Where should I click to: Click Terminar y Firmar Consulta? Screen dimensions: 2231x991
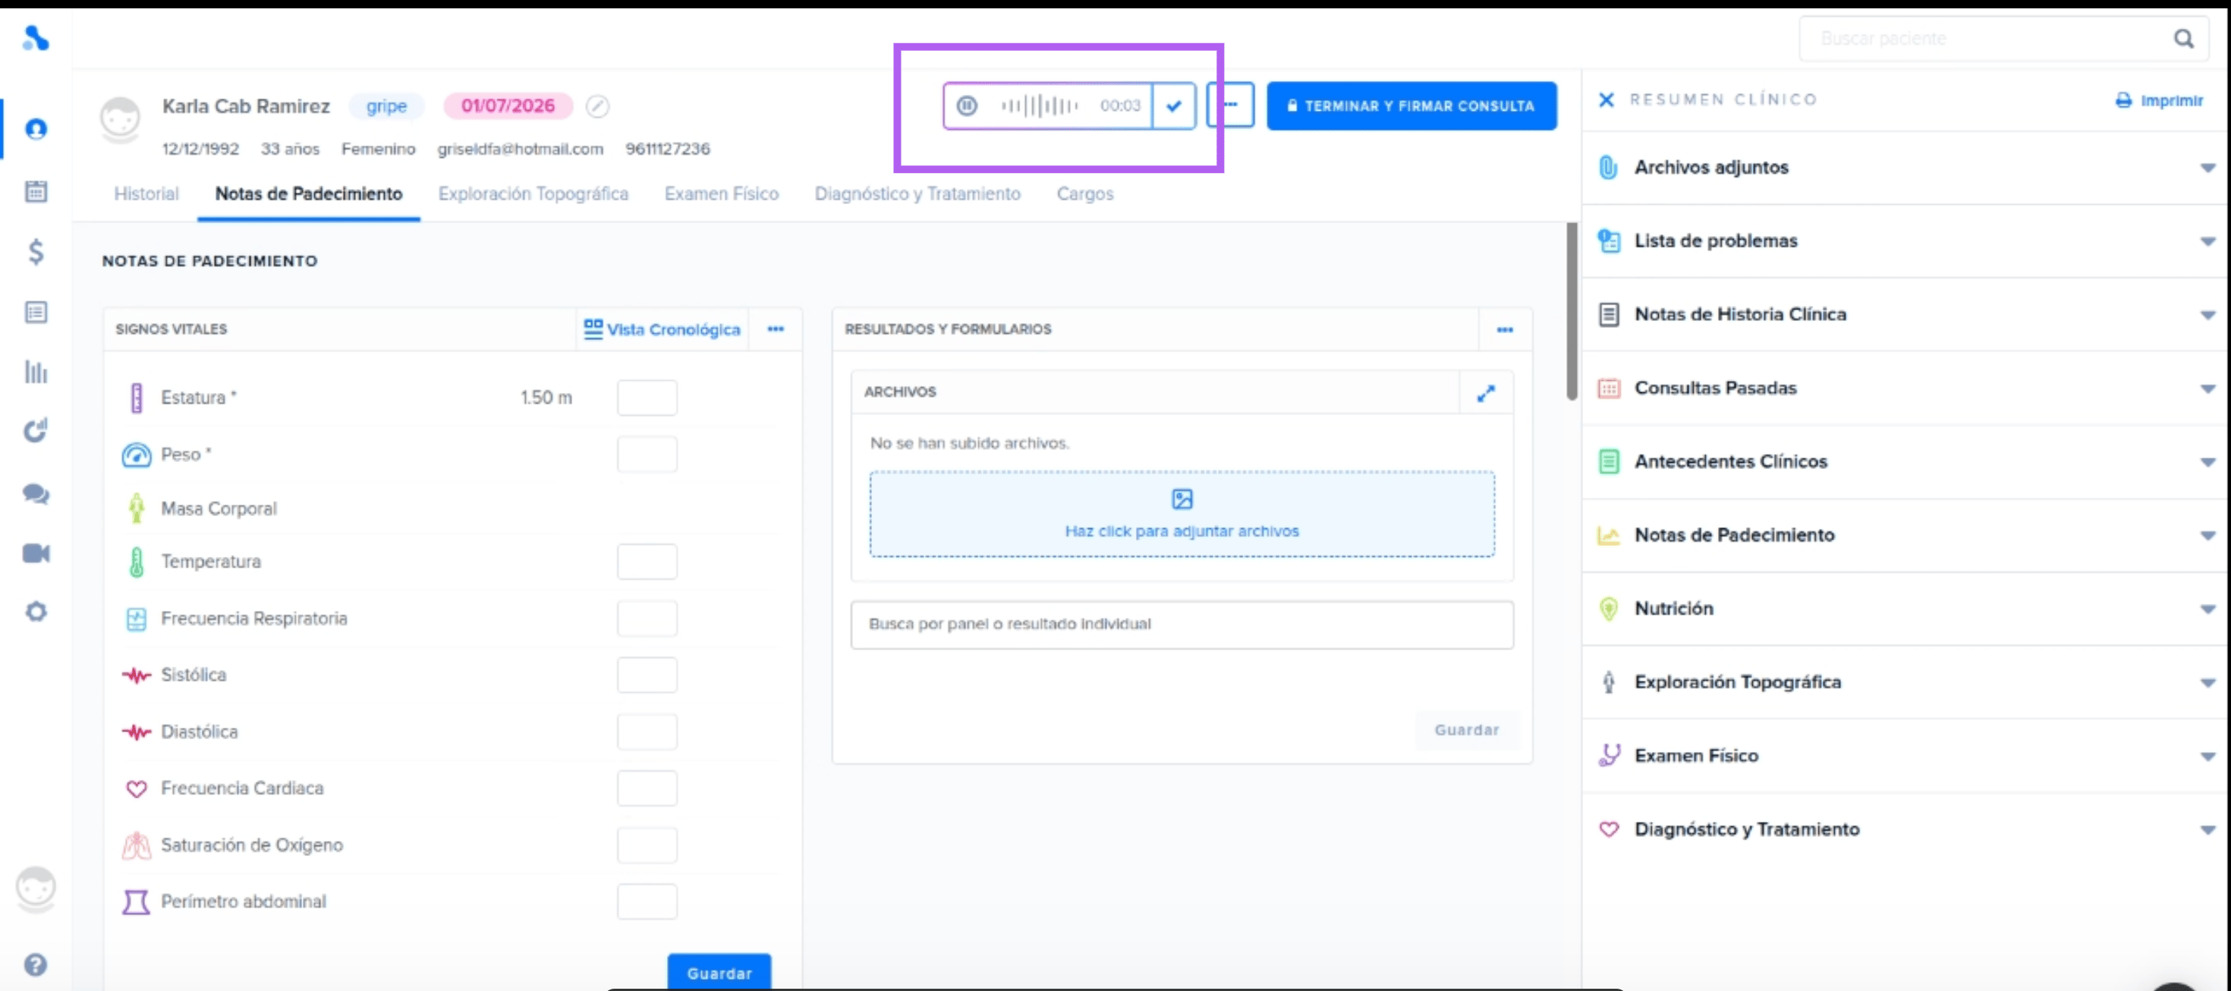click(1411, 105)
